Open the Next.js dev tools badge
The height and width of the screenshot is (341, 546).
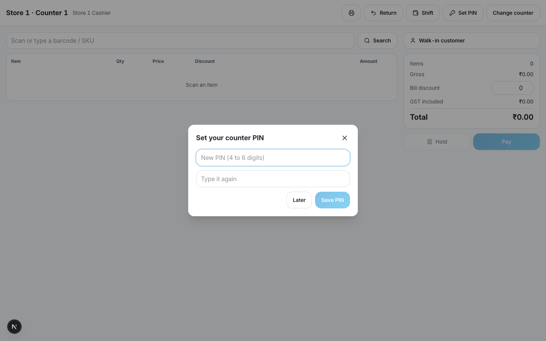(14, 327)
